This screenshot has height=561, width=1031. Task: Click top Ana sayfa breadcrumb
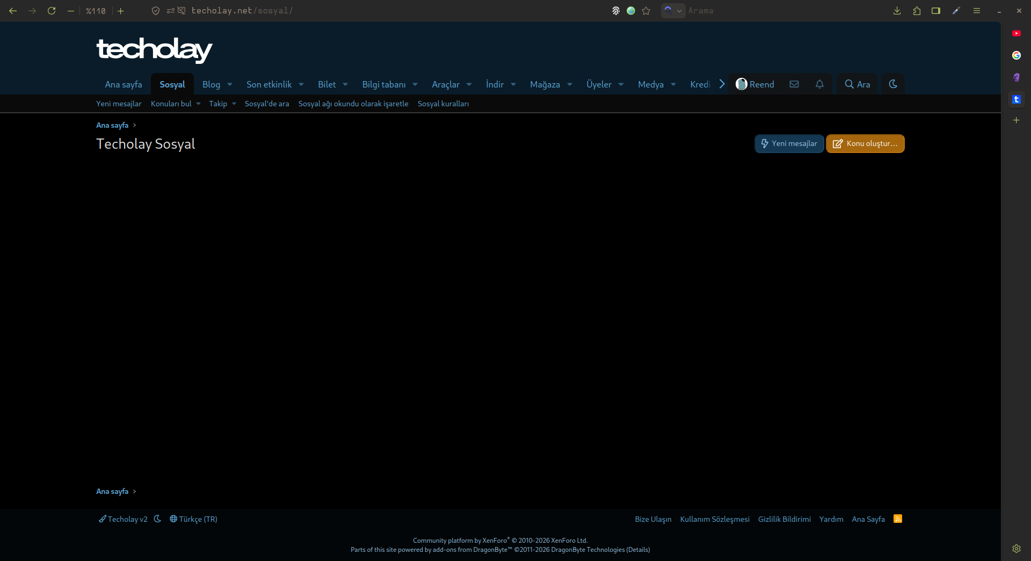coord(112,125)
